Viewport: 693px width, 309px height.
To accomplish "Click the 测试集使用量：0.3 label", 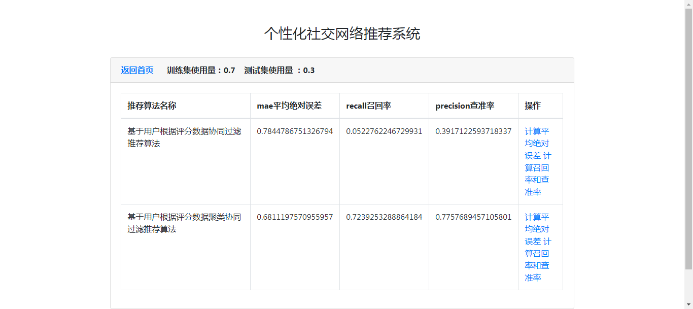I will coord(279,70).
